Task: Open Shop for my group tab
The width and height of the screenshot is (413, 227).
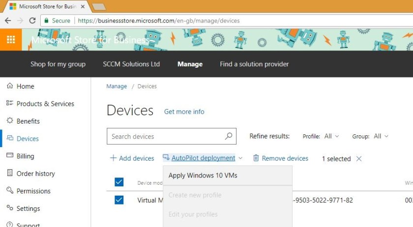Action: [x=58, y=64]
